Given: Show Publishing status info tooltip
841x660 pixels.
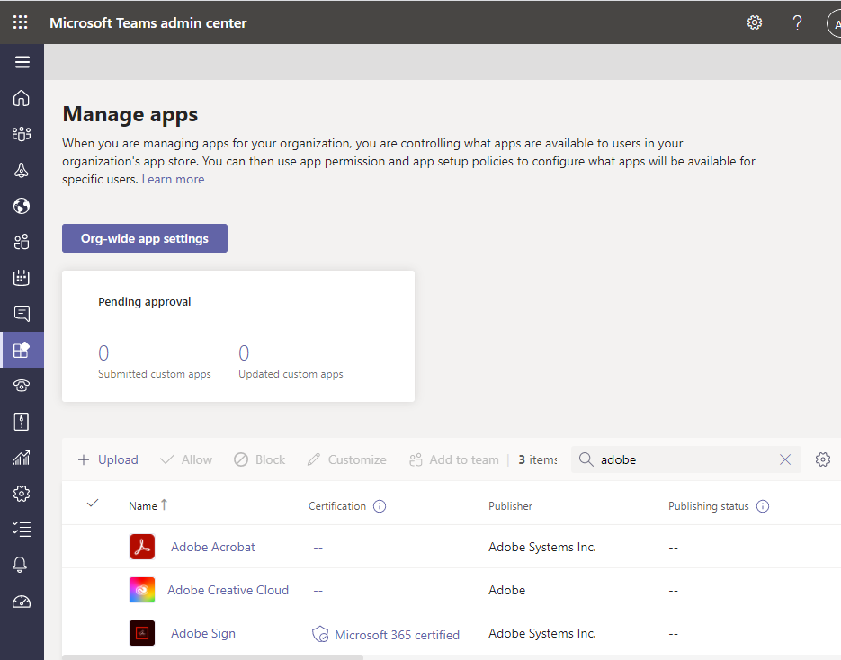Looking at the screenshot, I should pyautogui.click(x=763, y=506).
